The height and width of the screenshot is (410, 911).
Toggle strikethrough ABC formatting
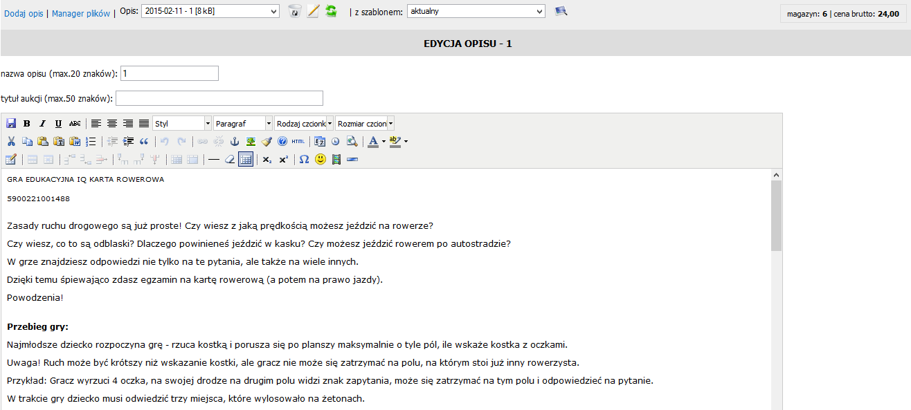point(75,124)
